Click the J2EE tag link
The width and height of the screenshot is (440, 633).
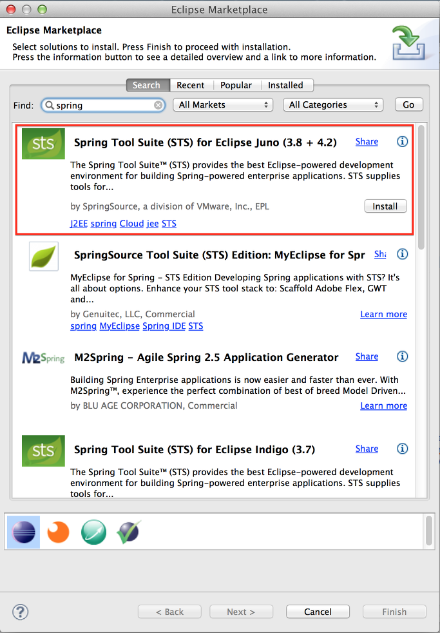[79, 224]
